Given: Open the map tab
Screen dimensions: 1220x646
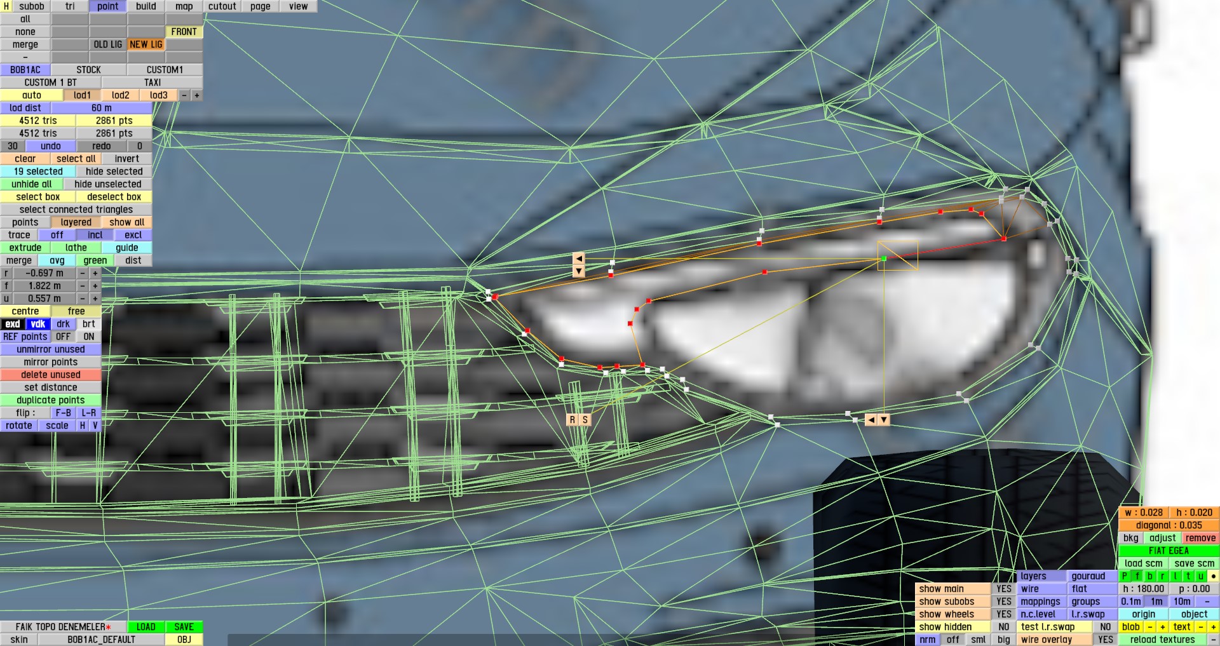Looking at the screenshot, I should coord(184,6).
